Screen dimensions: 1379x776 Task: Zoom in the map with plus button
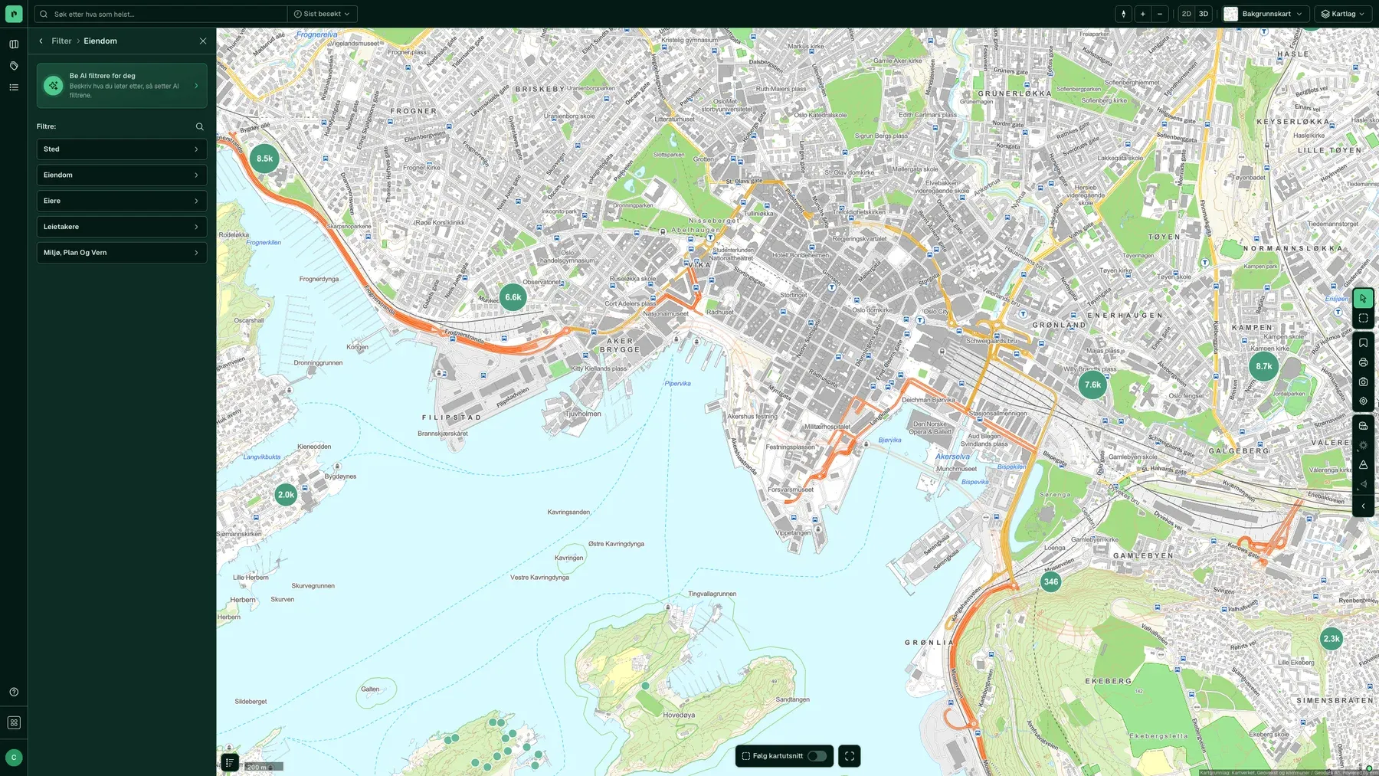(1142, 14)
